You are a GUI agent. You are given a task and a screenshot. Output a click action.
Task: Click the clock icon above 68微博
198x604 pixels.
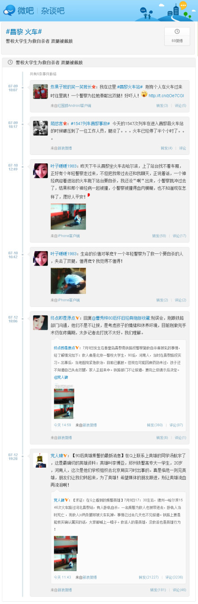177,32
